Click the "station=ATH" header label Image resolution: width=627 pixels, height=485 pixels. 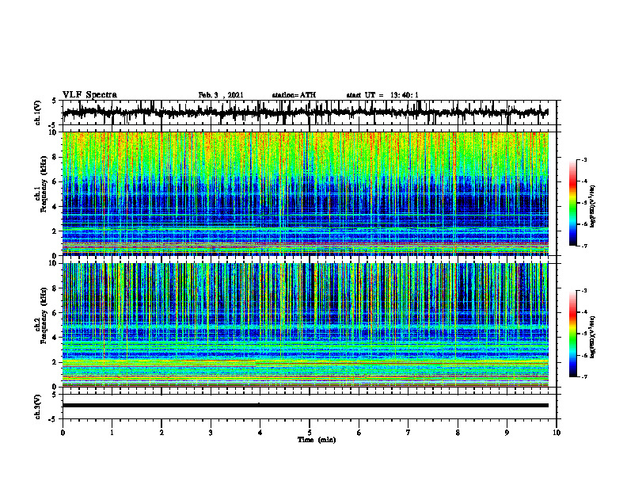pyautogui.click(x=294, y=95)
